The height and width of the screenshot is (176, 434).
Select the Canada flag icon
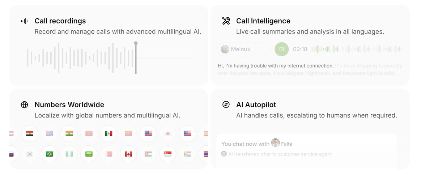pyautogui.click(x=128, y=154)
